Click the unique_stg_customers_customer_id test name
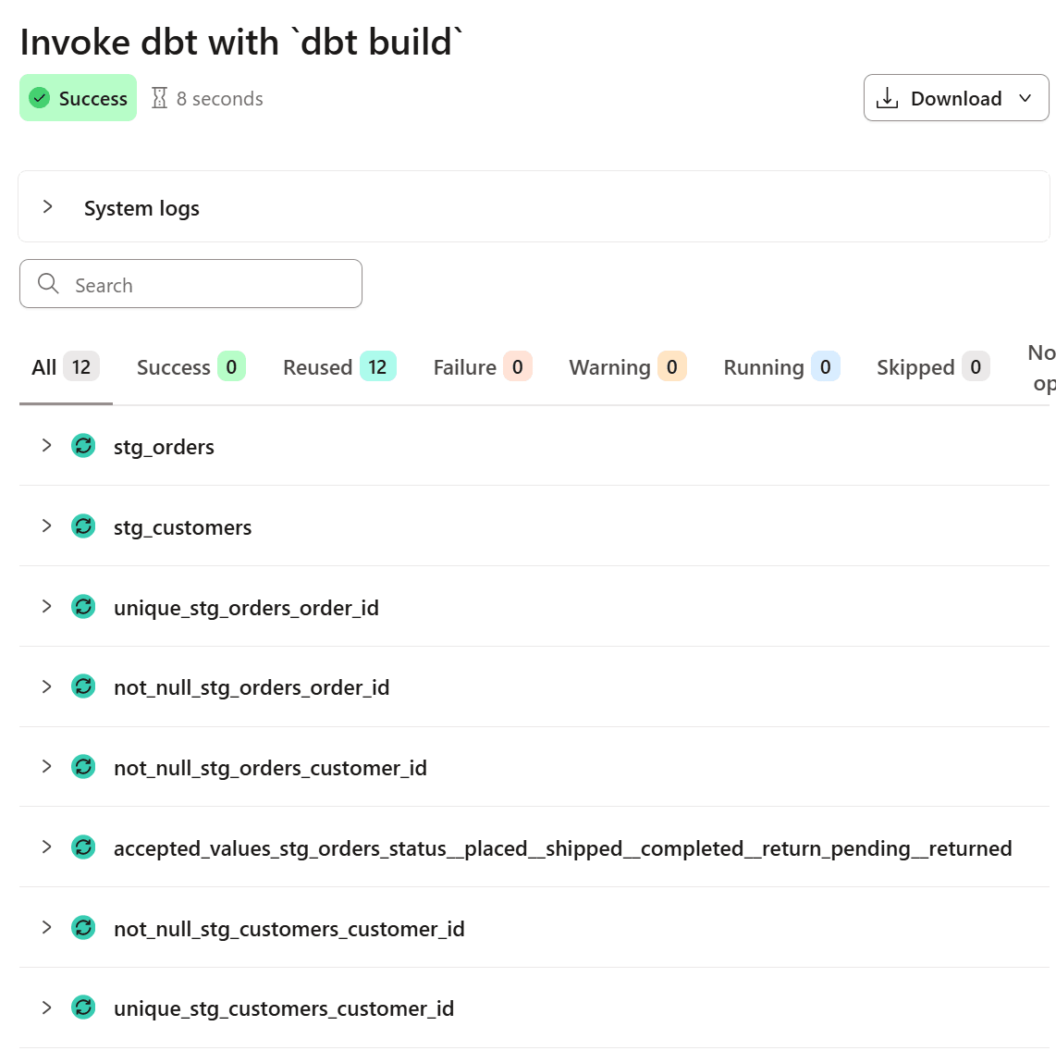 tap(284, 1008)
